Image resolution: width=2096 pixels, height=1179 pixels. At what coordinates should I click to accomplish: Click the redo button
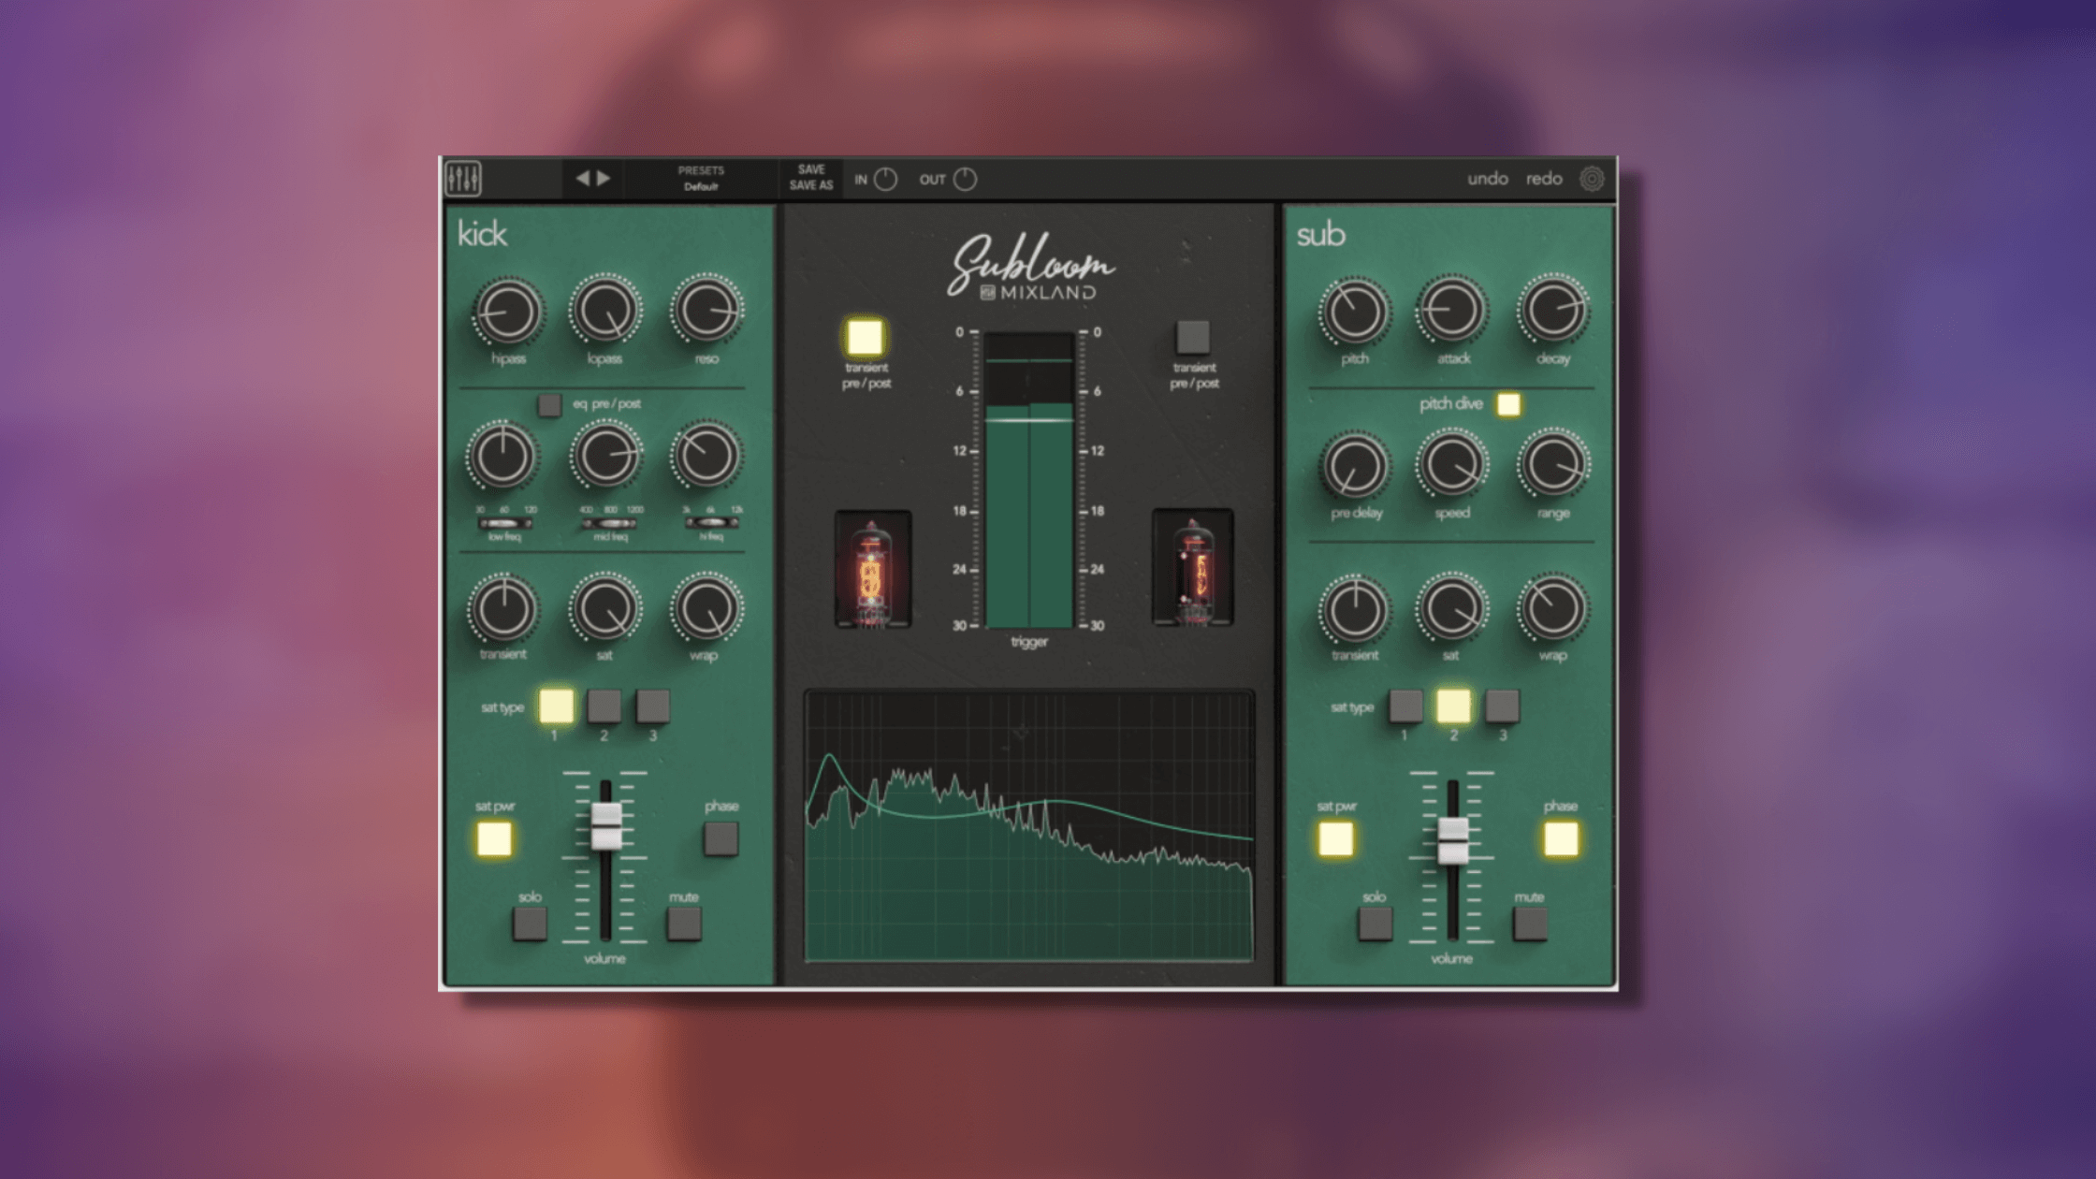point(1544,178)
